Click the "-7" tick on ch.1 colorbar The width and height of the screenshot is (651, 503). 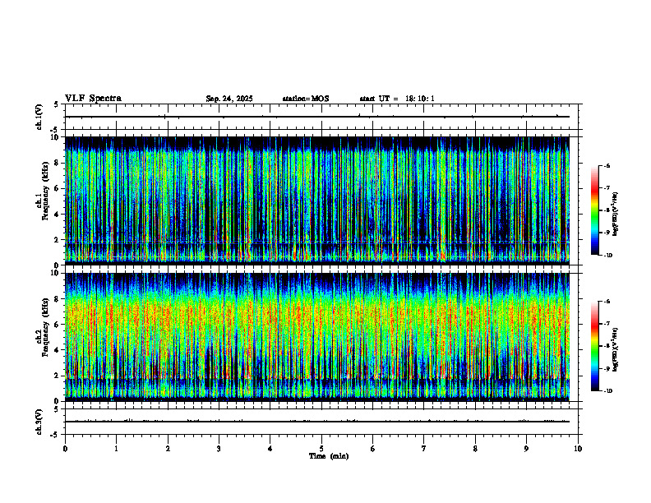pos(606,188)
